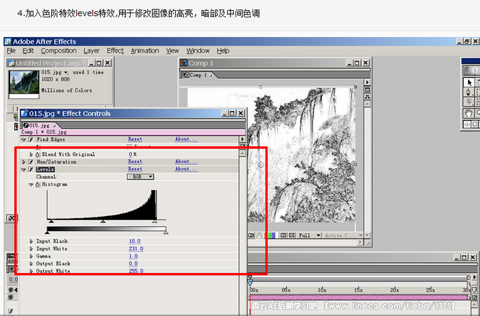This screenshot has height=316, width=480.
Task: Select the Comp 1 tab in viewer
Action: 198,75
